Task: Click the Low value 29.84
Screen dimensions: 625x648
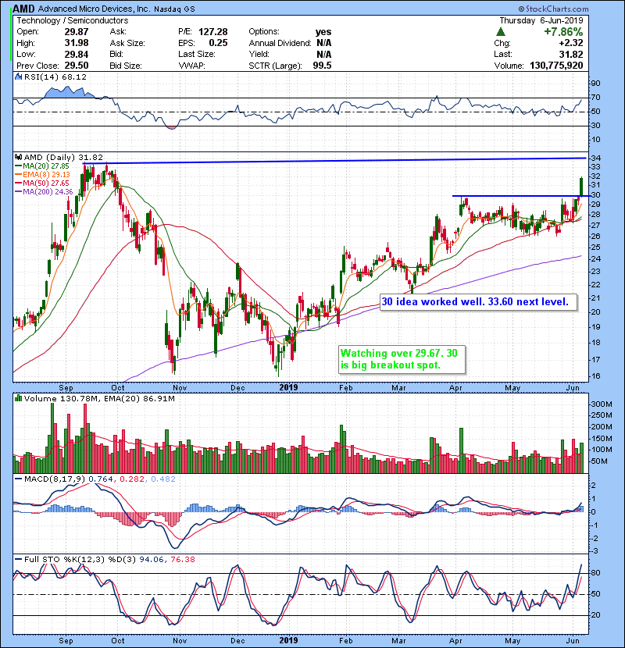Action: pos(77,54)
